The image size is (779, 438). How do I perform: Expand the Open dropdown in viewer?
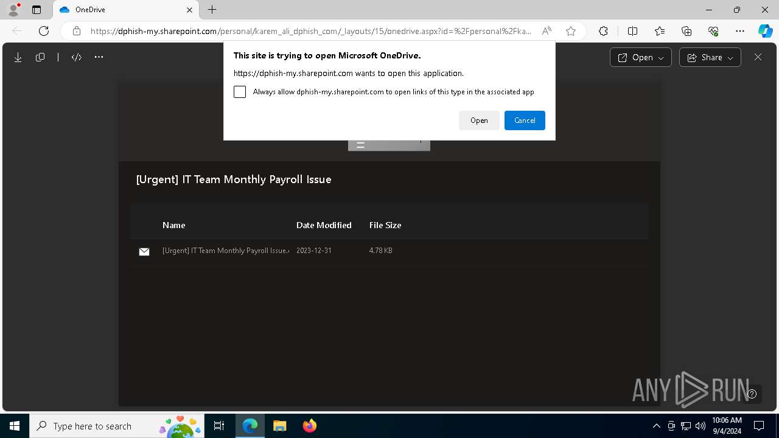tap(641, 57)
